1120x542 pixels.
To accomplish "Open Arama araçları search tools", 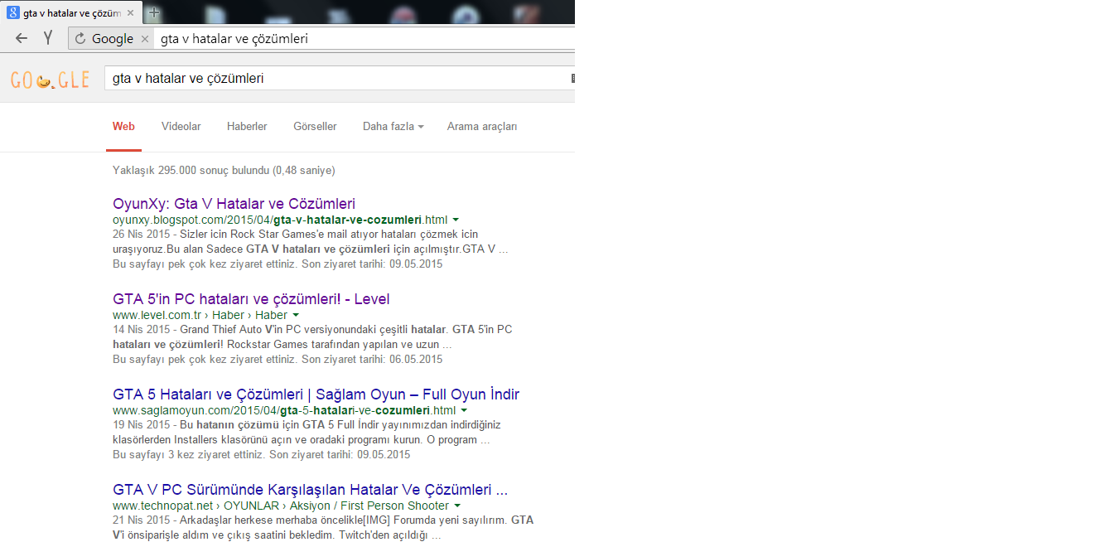I will pos(481,127).
